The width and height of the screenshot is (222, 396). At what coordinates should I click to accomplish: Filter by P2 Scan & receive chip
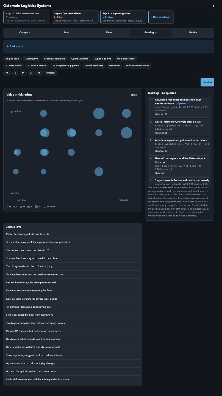point(37,66)
